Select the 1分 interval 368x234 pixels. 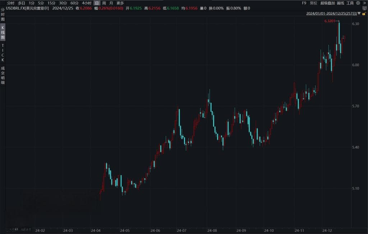(32, 3)
